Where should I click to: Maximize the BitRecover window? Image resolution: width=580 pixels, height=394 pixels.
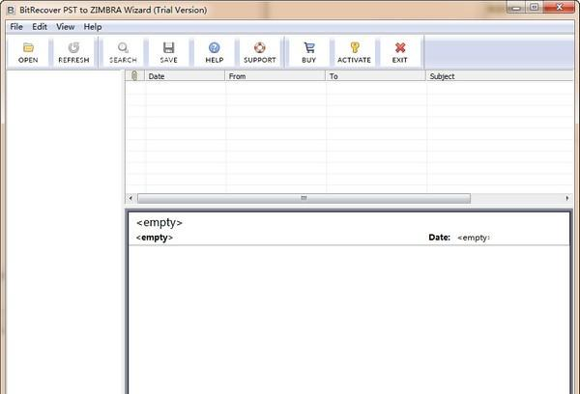click(535, 8)
